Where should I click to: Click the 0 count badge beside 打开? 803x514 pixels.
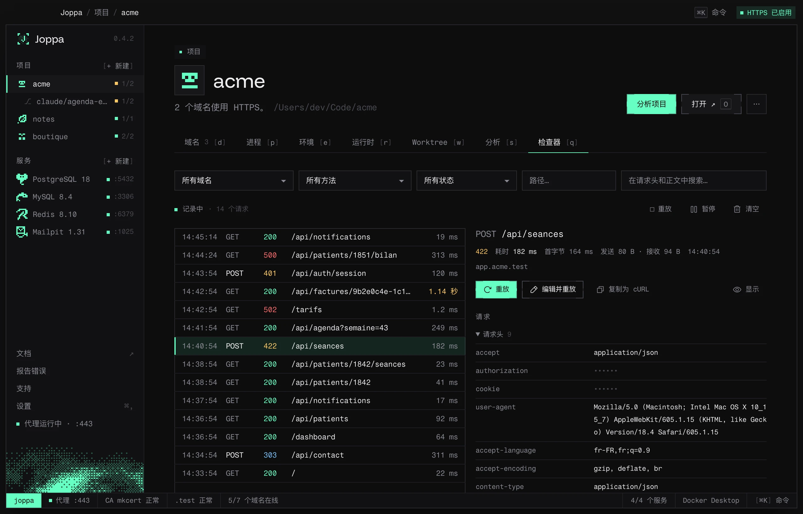click(726, 104)
